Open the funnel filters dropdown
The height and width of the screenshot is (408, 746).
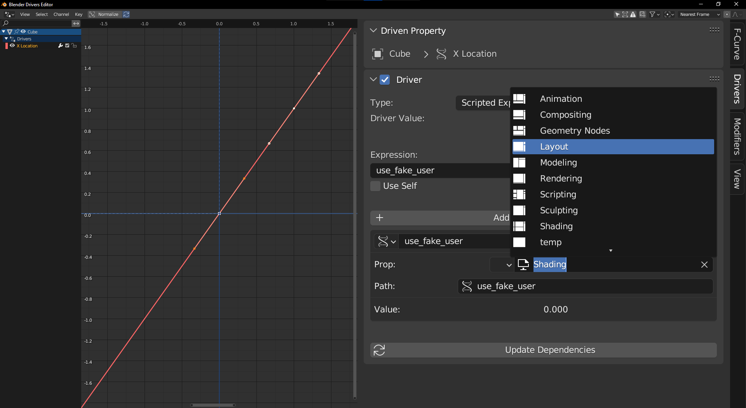655,14
